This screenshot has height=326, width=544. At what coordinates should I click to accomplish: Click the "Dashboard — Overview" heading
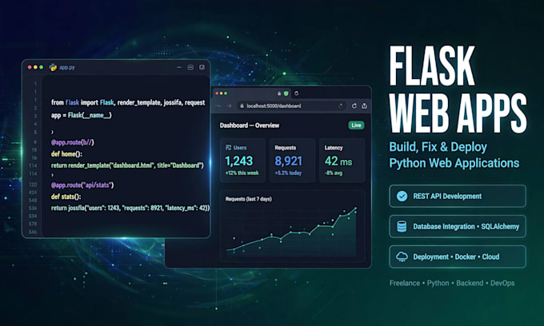pos(250,125)
